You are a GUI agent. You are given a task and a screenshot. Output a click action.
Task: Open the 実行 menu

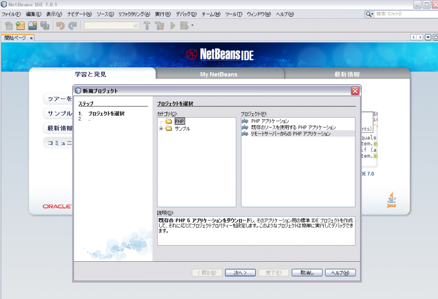tap(163, 14)
